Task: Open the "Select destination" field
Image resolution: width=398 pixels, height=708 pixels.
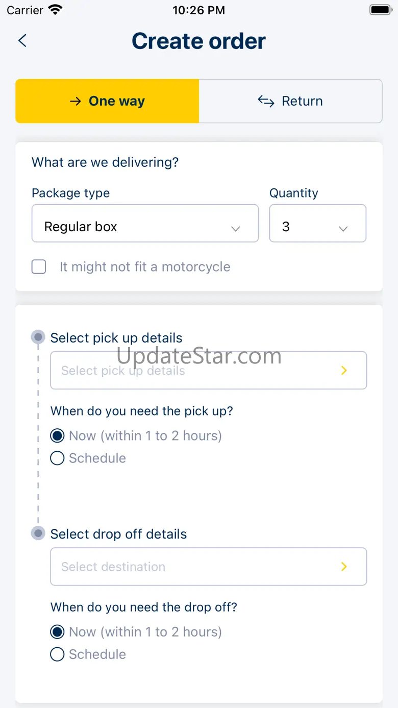Action: point(208,567)
